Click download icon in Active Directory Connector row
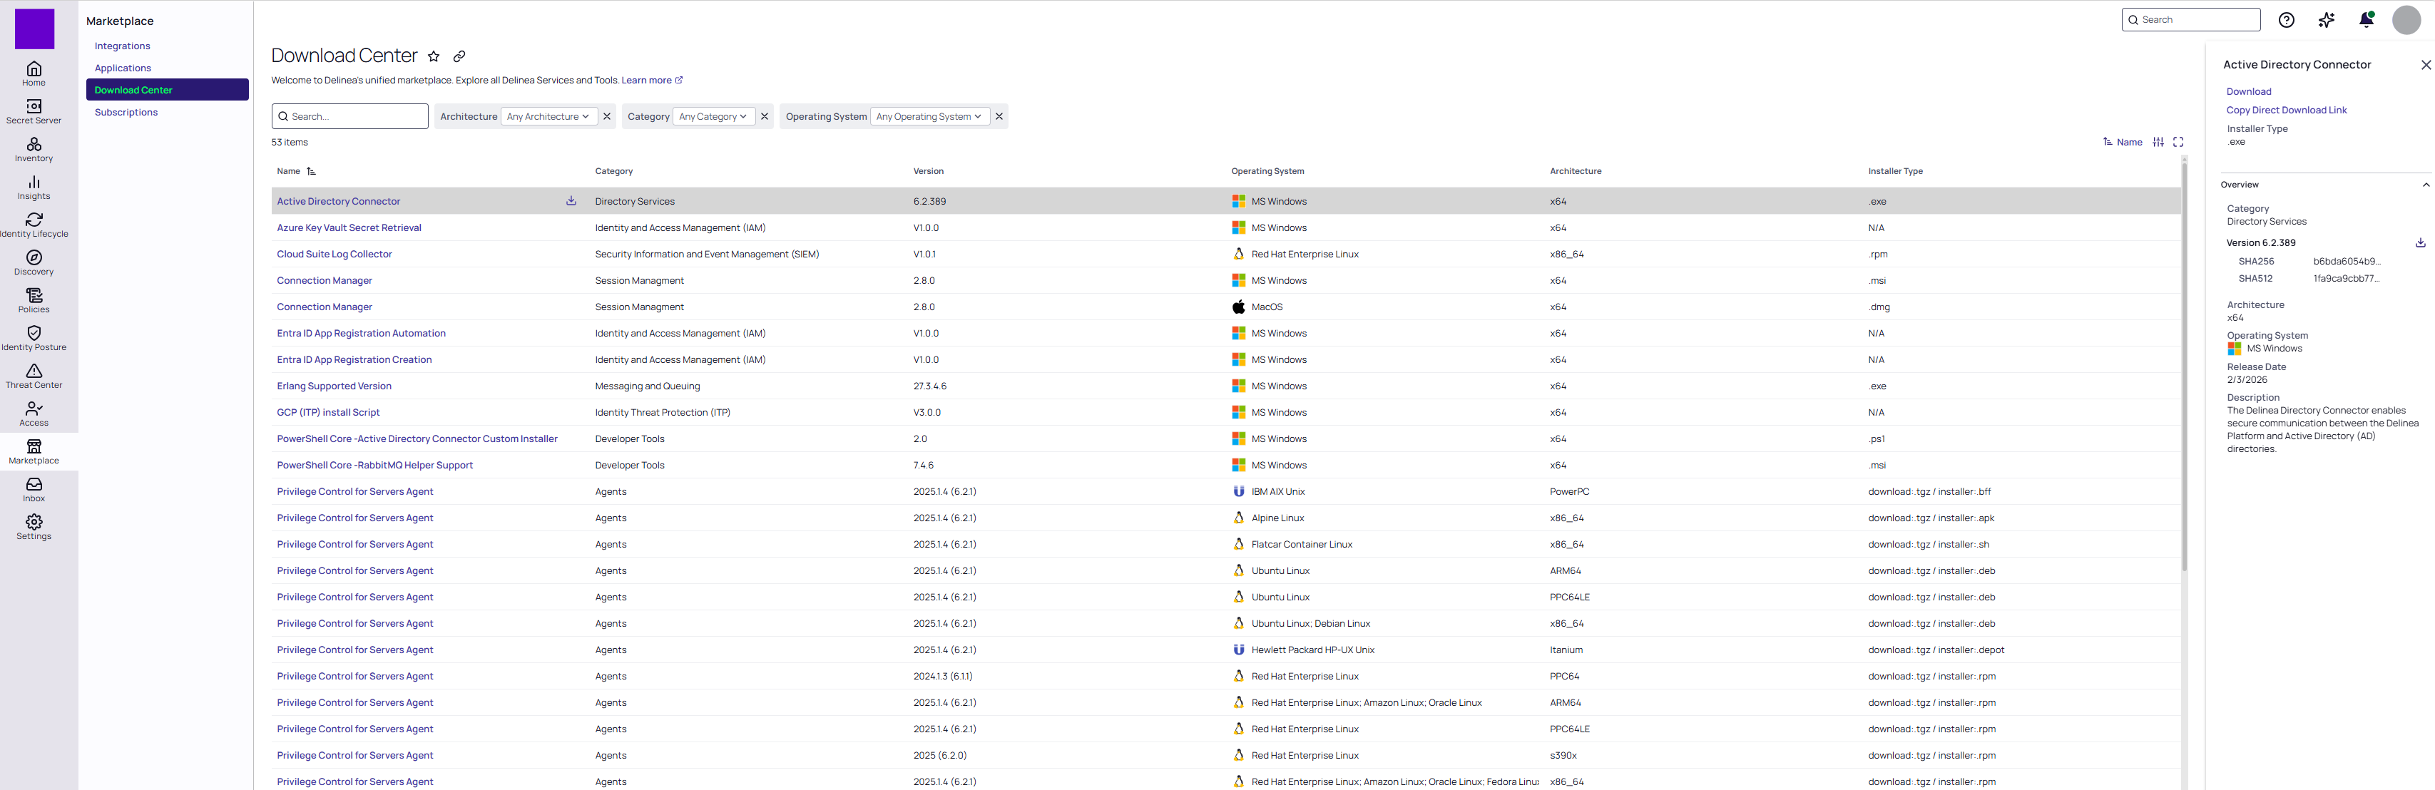Image resolution: width=2435 pixels, height=790 pixels. (x=571, y=201)
